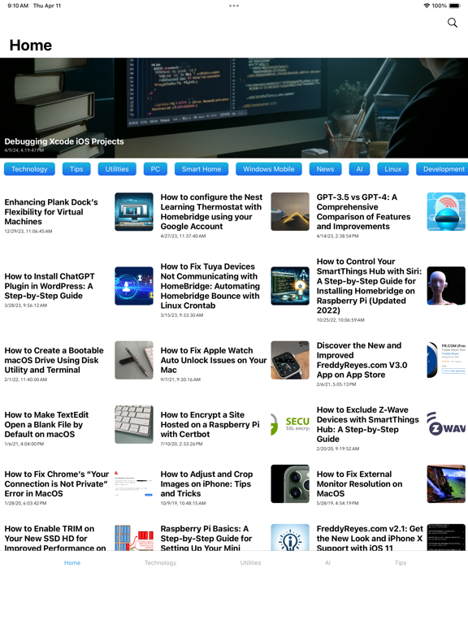Open the search magnifier icon
The height and width of the screenshot is (624, 468).
click(452, 23)
